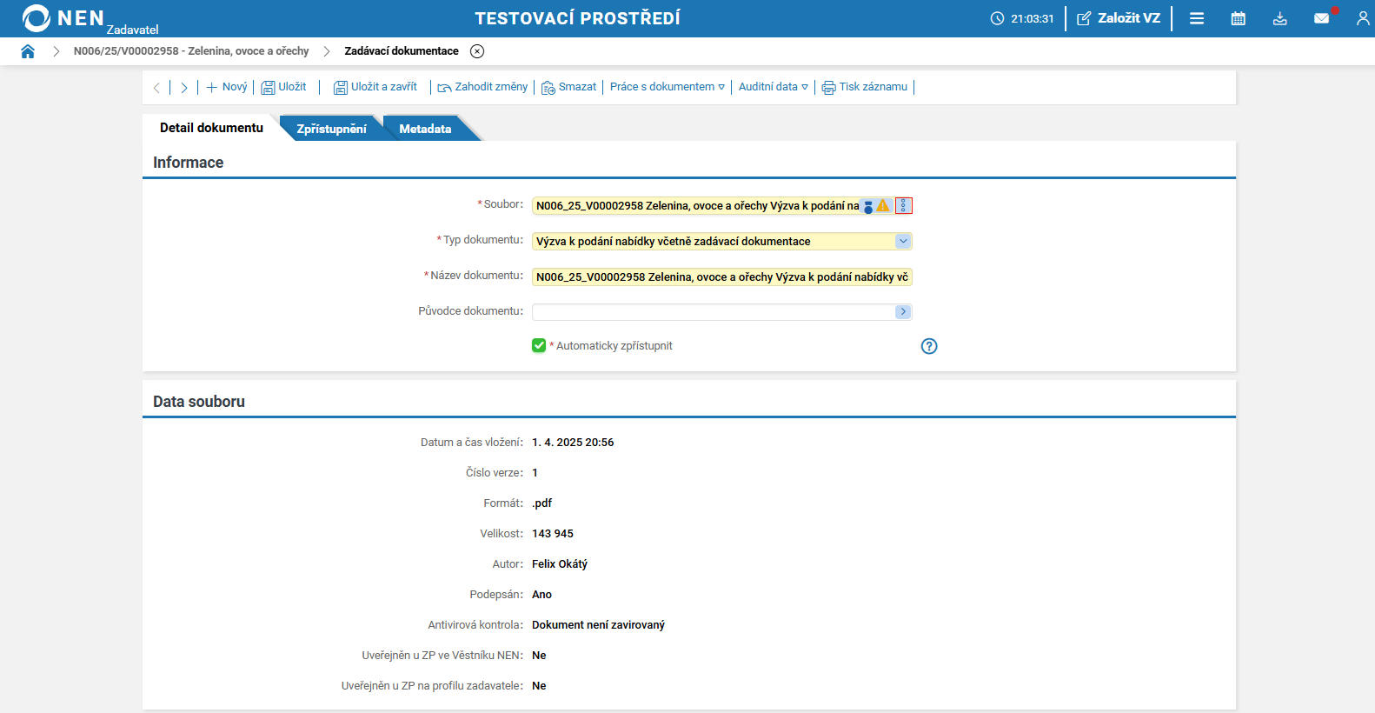Click Založit VZ button
1375x713 pixels.
click(x=1119, y=18)
